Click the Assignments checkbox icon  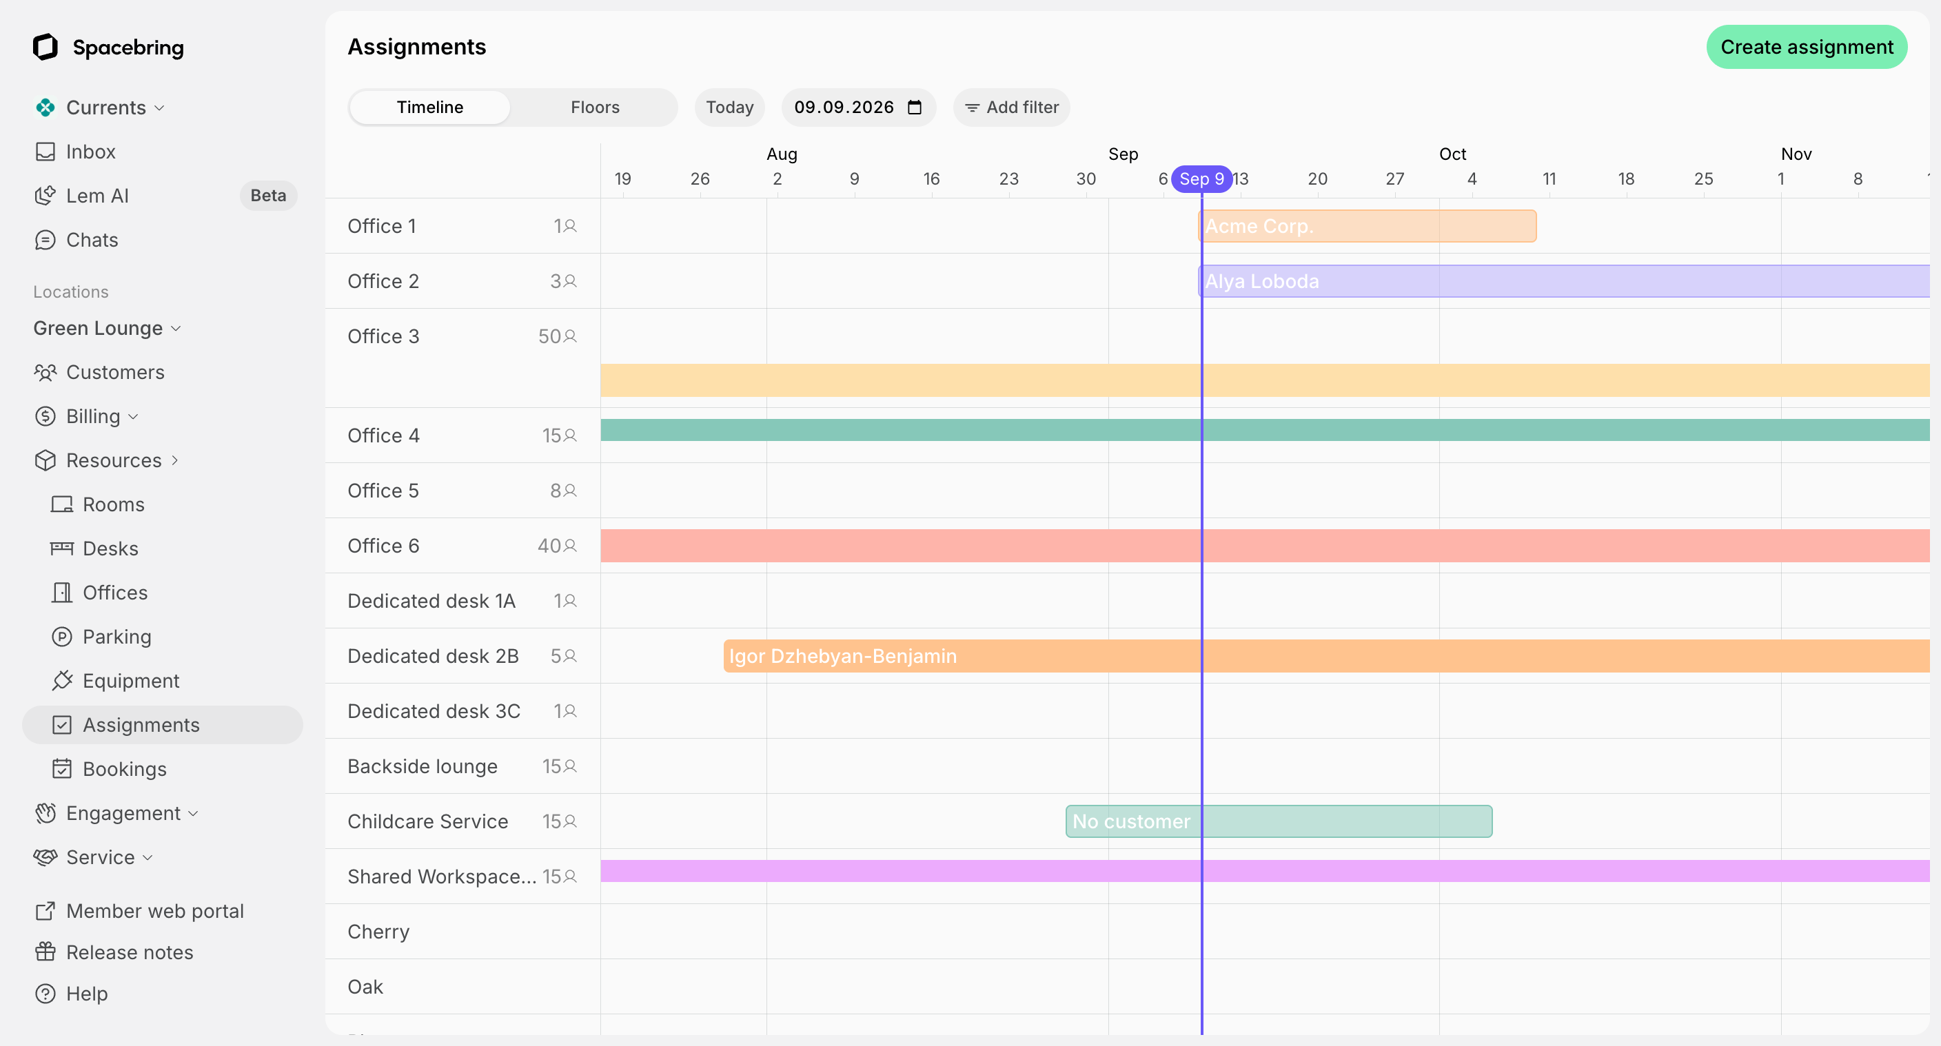coord(62,725)
